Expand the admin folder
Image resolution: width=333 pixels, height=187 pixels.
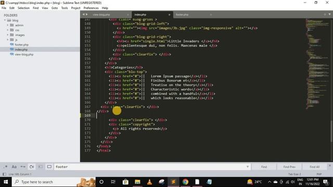coord(8,25)
